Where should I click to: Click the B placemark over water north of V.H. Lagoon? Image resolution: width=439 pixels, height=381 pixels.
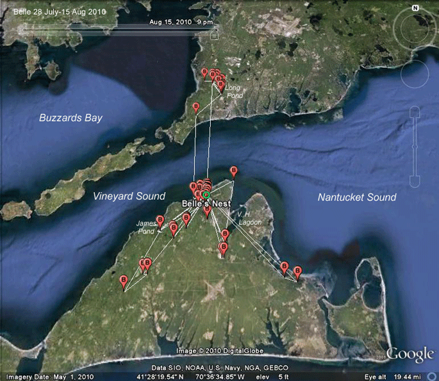coord(233,172)
